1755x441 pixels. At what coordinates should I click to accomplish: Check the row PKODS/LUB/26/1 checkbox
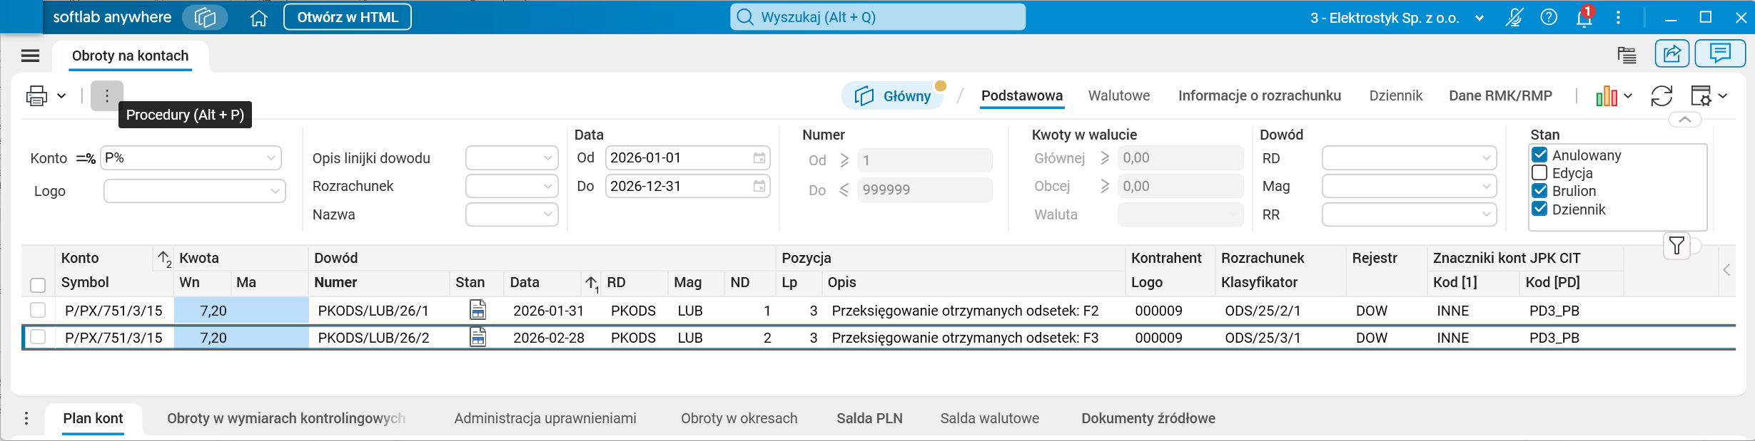pyautogui.click(x=38, y=310)
